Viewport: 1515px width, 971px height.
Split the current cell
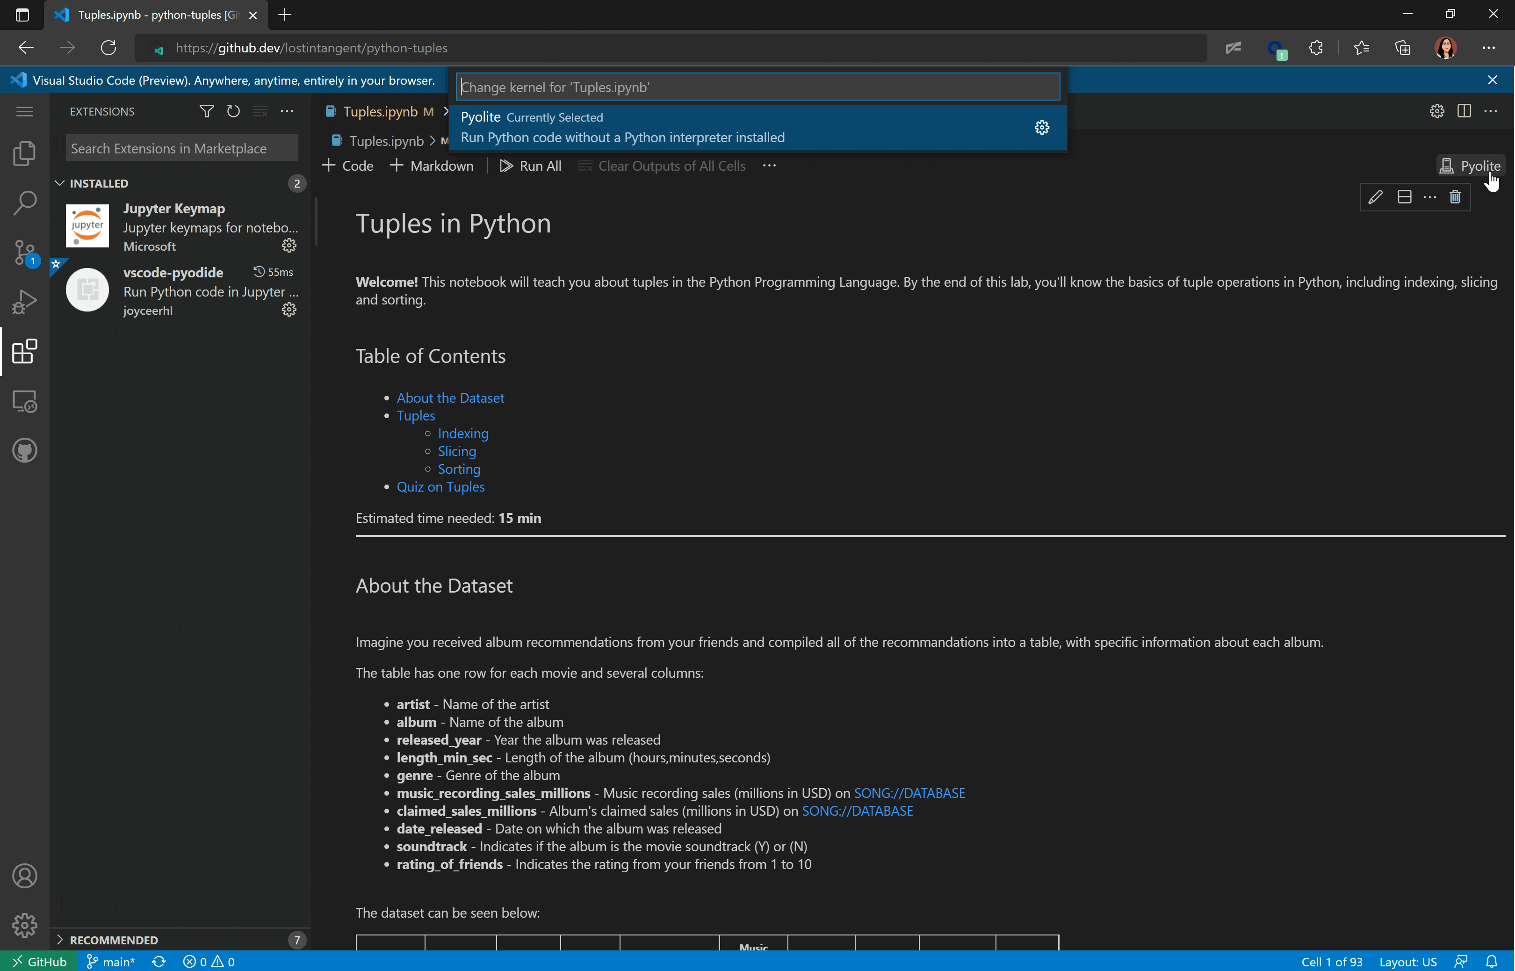[x=1404, y=197]
